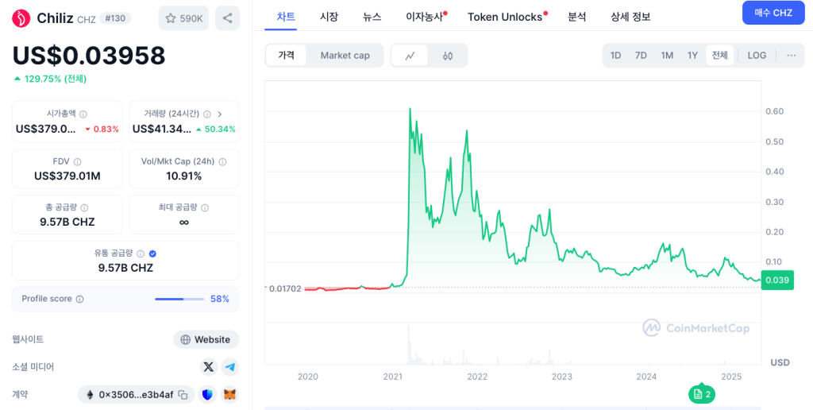Screen dimensions: 813x410
Task: Open the Website link
Action: pyautogui.click(x=206, y=339)
